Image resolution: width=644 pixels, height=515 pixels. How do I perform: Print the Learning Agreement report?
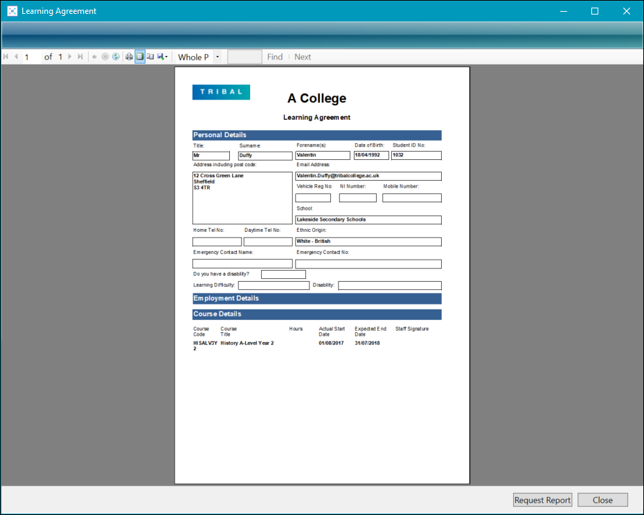pyautogui.click(x=129, y=57)
